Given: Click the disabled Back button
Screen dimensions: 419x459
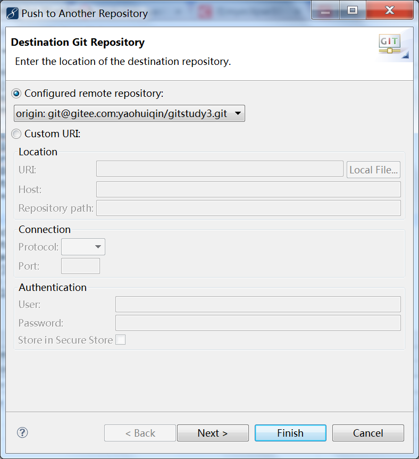Looking at the screenshot, I should tap(140, 433).
